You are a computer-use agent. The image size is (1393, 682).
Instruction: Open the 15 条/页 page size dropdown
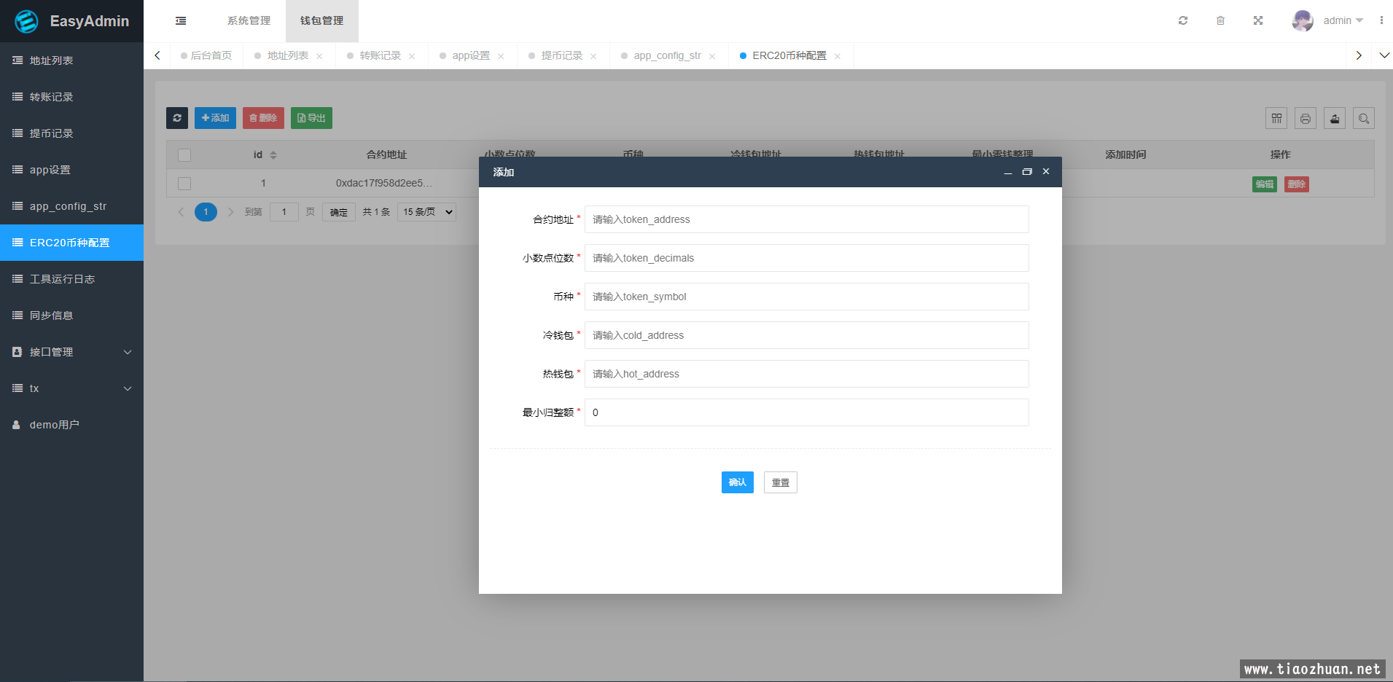[x=426, y=212]
